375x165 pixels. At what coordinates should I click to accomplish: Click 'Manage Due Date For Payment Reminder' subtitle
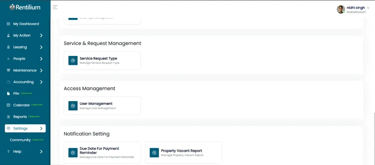[x=107, y=157]
